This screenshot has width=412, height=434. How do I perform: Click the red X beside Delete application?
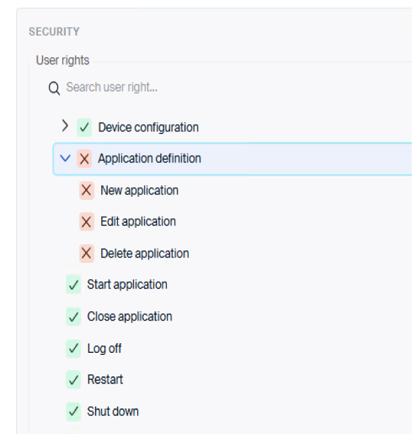click(x=86, y=254)
